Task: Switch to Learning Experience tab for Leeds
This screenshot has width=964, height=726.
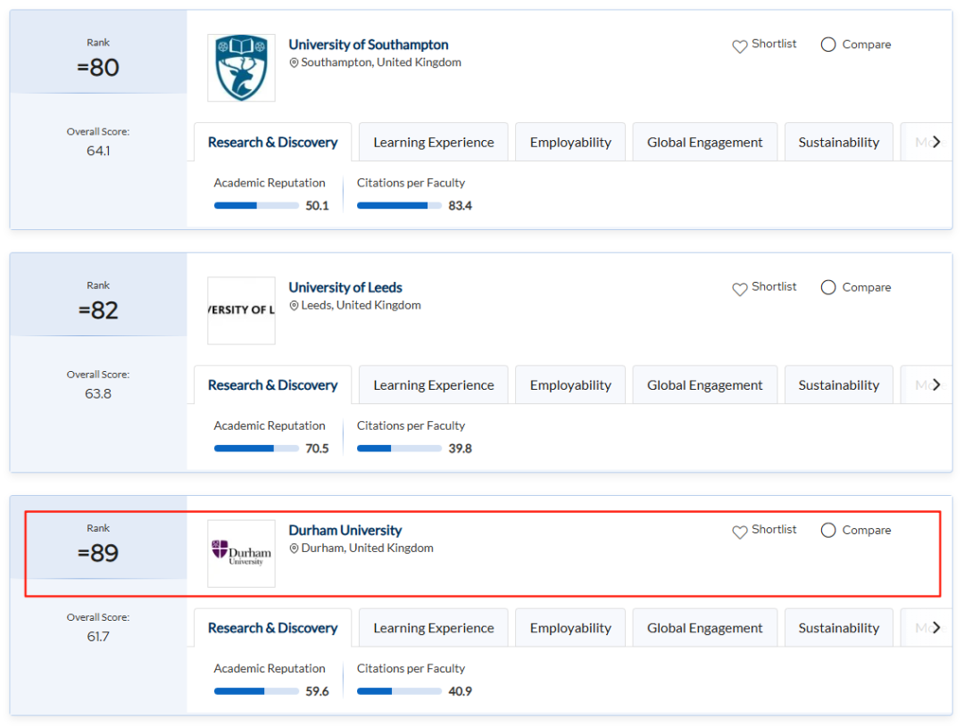Action: (434, 384)
